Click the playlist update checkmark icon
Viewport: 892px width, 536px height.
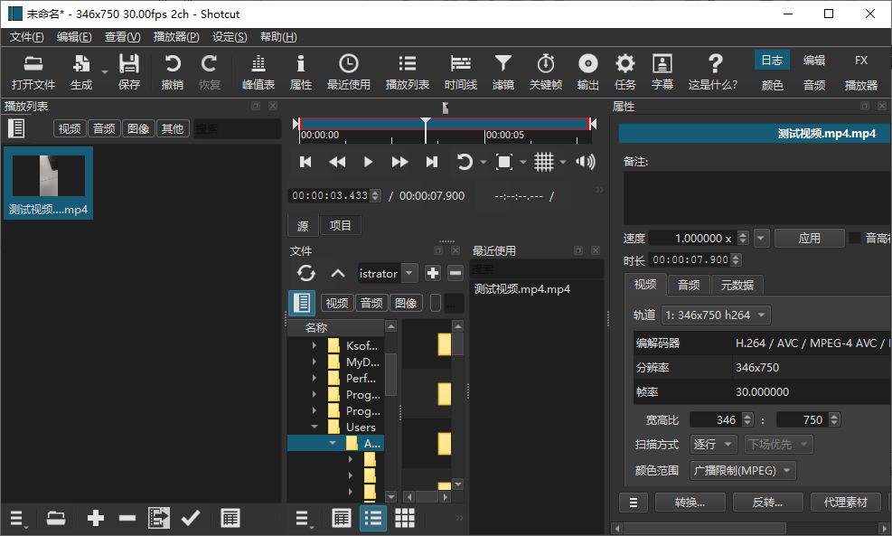[x=191, y=518]
